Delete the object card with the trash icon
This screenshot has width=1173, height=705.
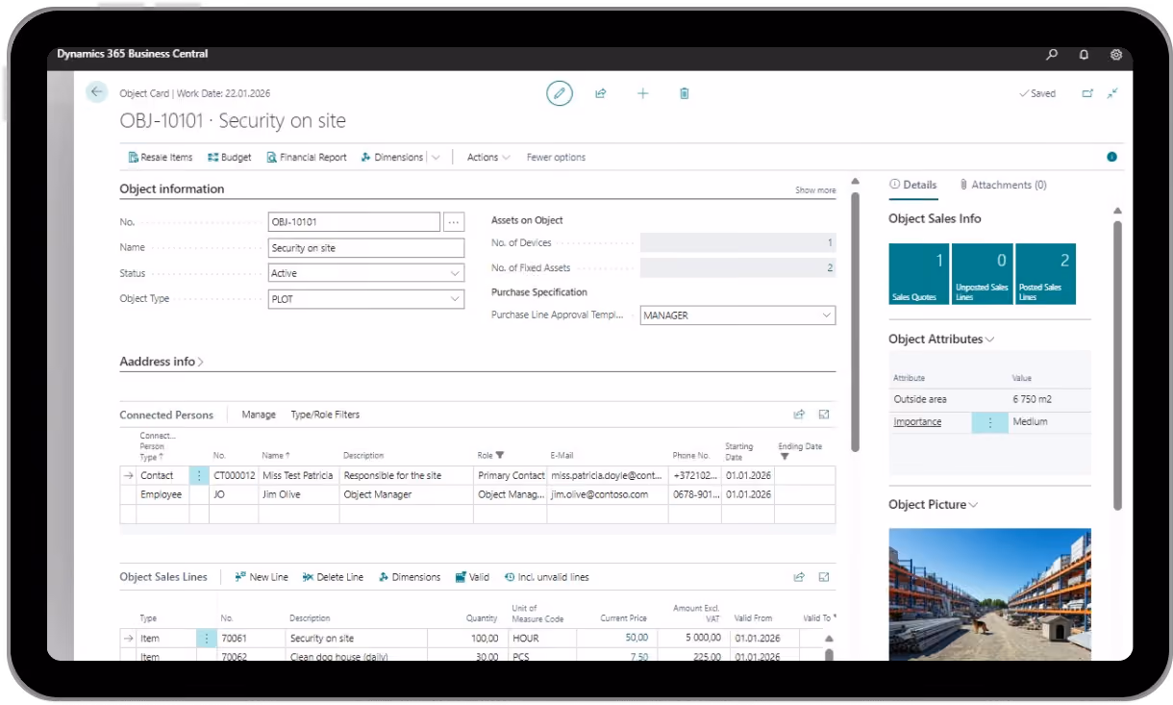[685, 93]
